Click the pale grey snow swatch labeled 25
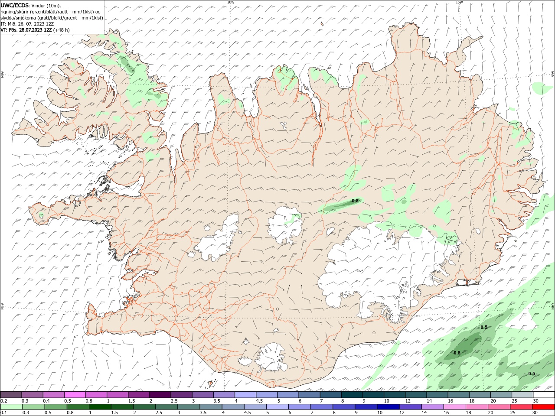 (522, 395)
